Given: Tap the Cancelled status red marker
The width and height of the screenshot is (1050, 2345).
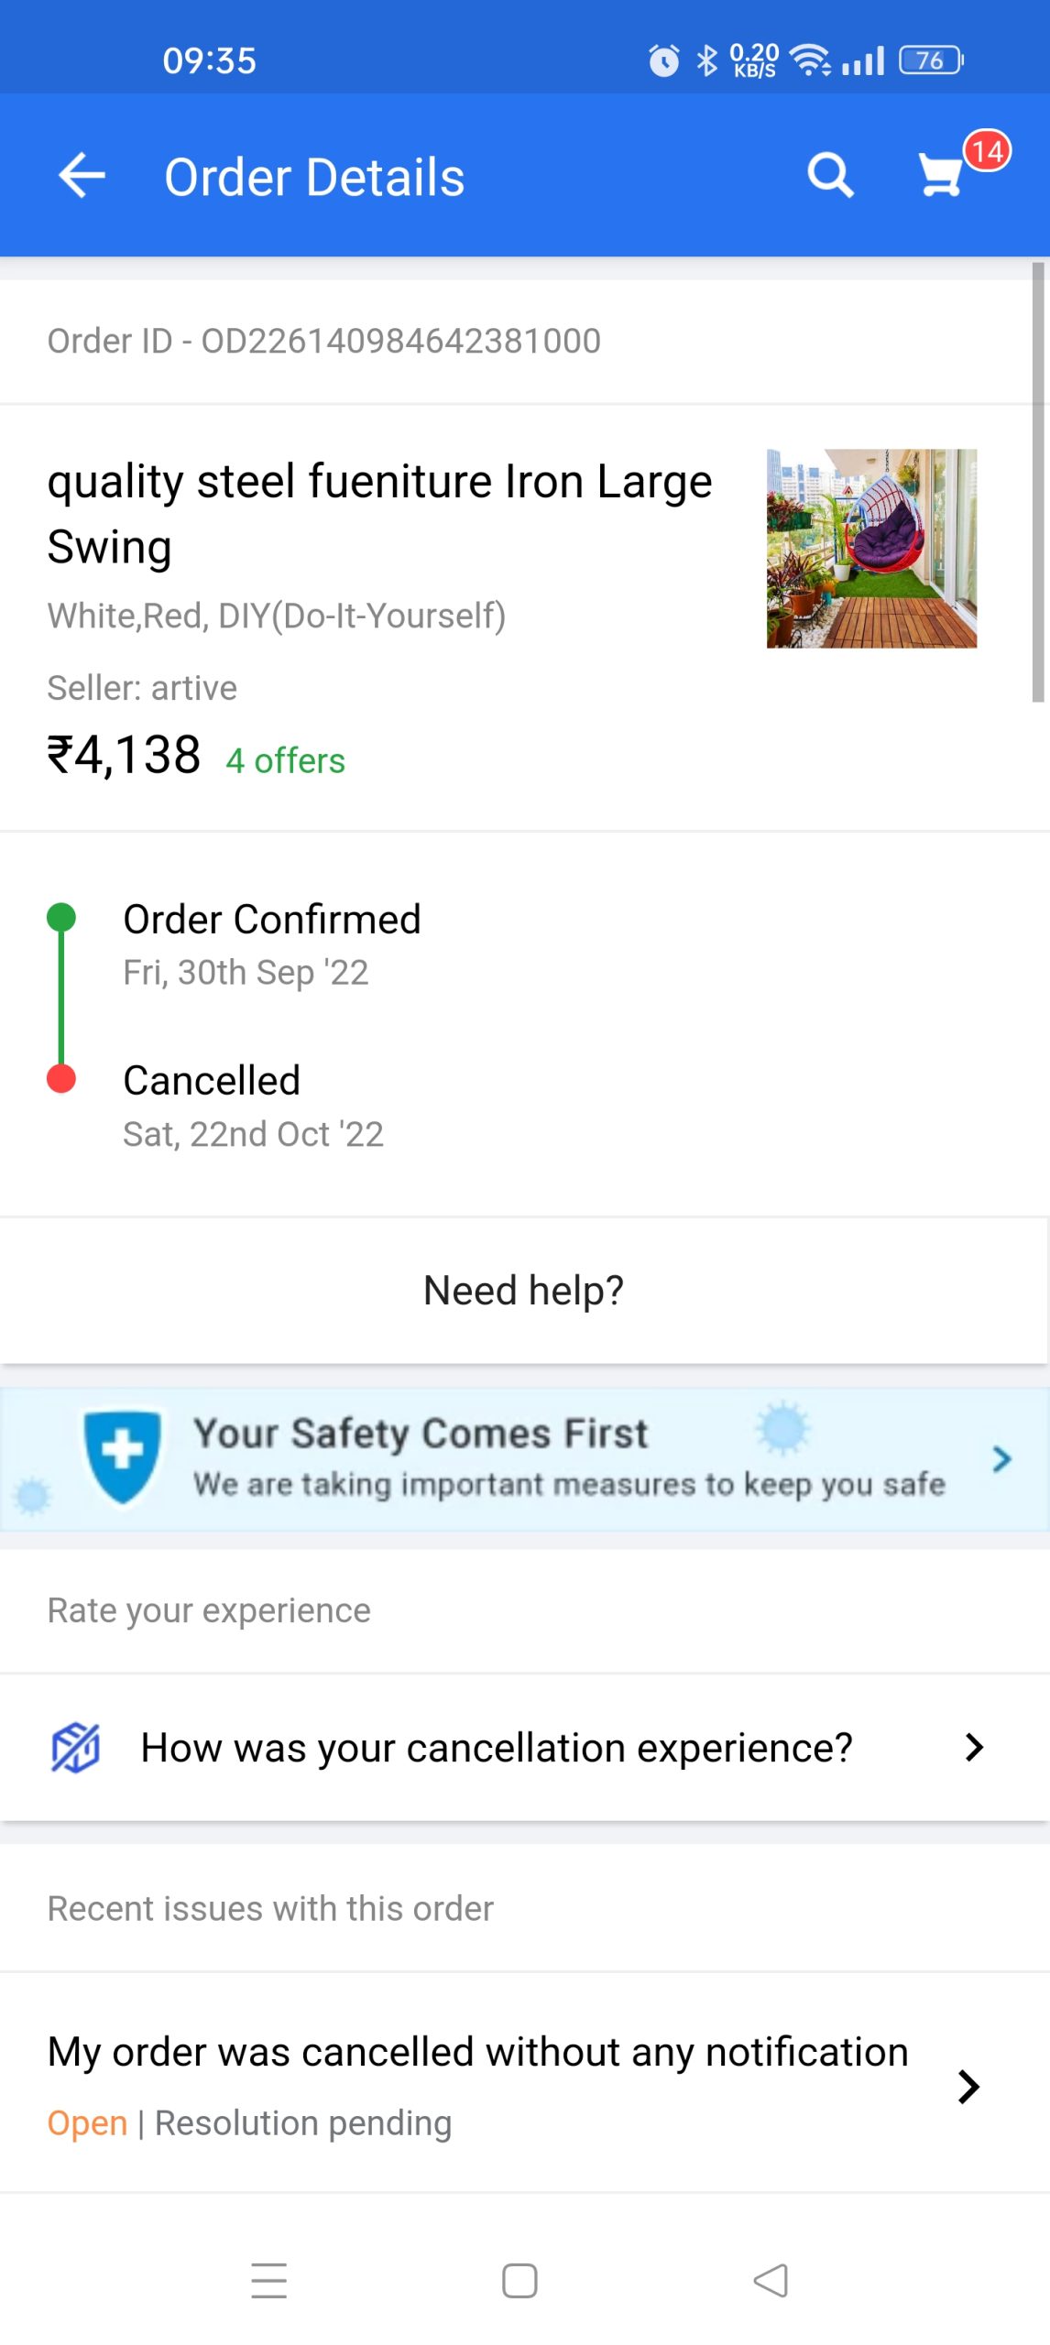Looking at the screenshot, I should [61, 1079].
